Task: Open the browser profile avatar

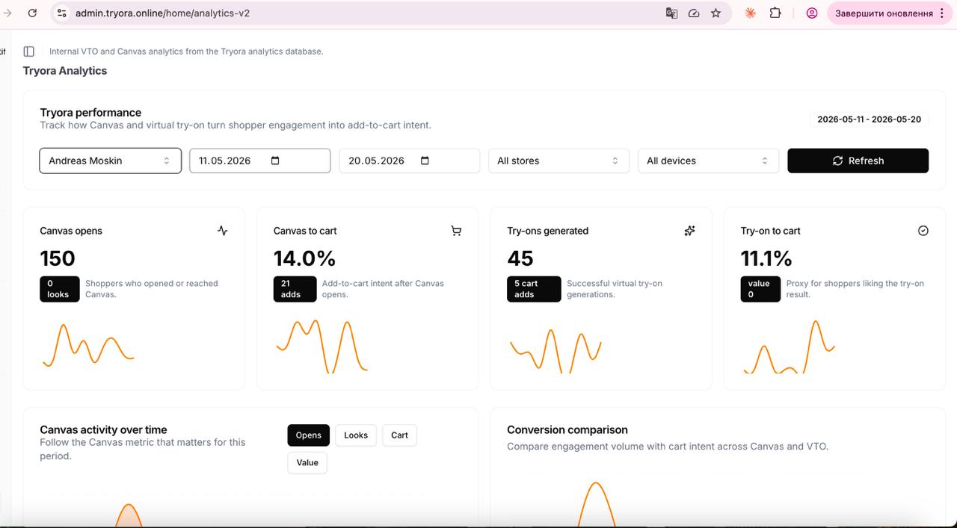Action: (x=812, y=13)
